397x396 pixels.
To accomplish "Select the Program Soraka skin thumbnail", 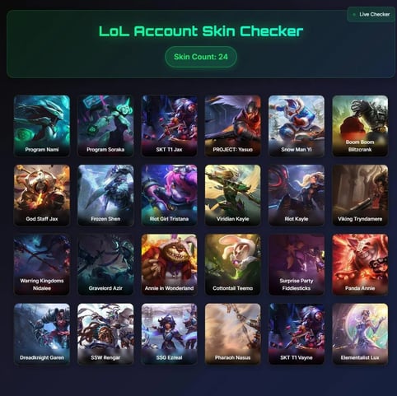I will coord(105,126).
